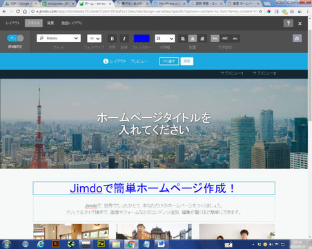The image size is (312, 249).
Task: Open the line height dropdown
Action: click(165, 39)
